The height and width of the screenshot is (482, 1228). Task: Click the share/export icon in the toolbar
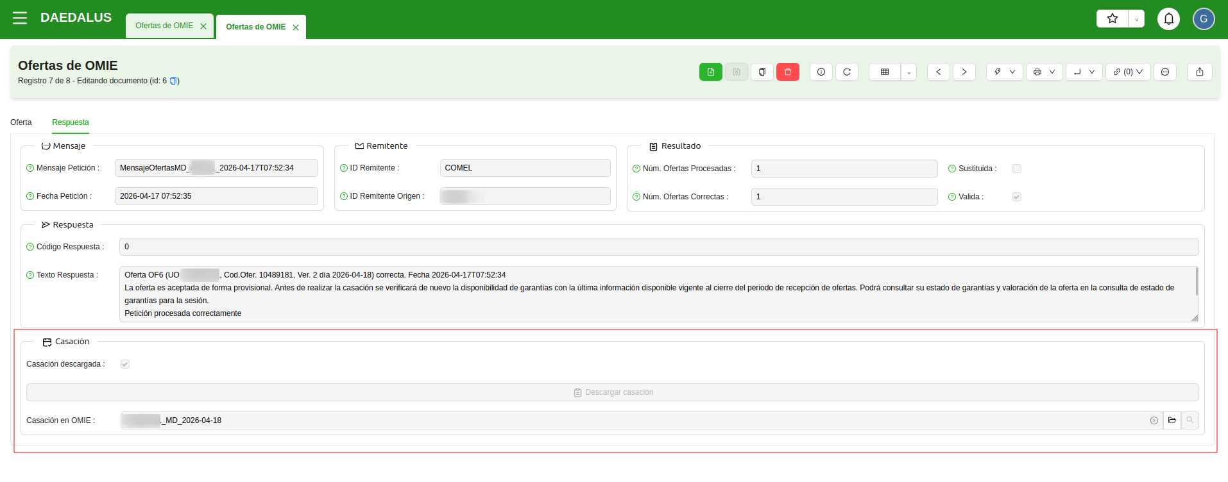pos(1199,72)
